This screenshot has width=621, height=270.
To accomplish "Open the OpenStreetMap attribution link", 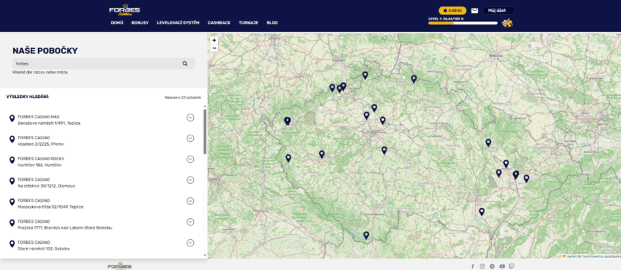I will coord(592,257).
